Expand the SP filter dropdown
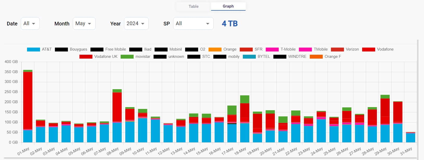424x160 pixels. click(193, 24)
